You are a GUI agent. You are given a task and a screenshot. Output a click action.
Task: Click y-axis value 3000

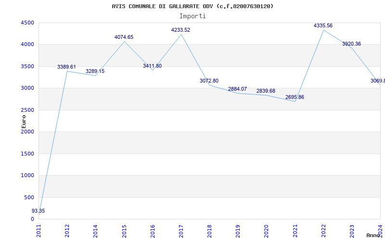[27, 88]
